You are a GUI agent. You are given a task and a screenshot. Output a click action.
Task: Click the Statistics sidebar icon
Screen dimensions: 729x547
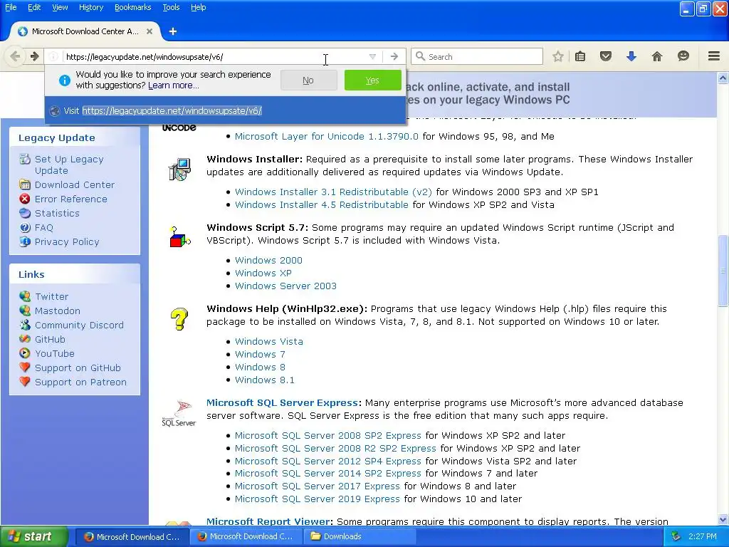tap(25, 213)
